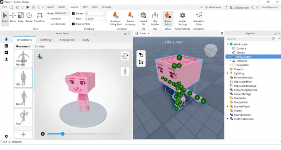Stop the test with the Stop button

(33, 7)
